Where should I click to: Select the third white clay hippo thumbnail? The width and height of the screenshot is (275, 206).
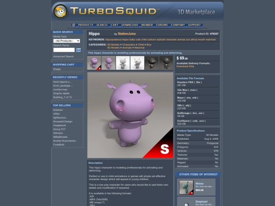click(123, 63)
